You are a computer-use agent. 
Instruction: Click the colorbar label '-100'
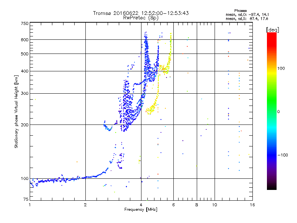283,155
